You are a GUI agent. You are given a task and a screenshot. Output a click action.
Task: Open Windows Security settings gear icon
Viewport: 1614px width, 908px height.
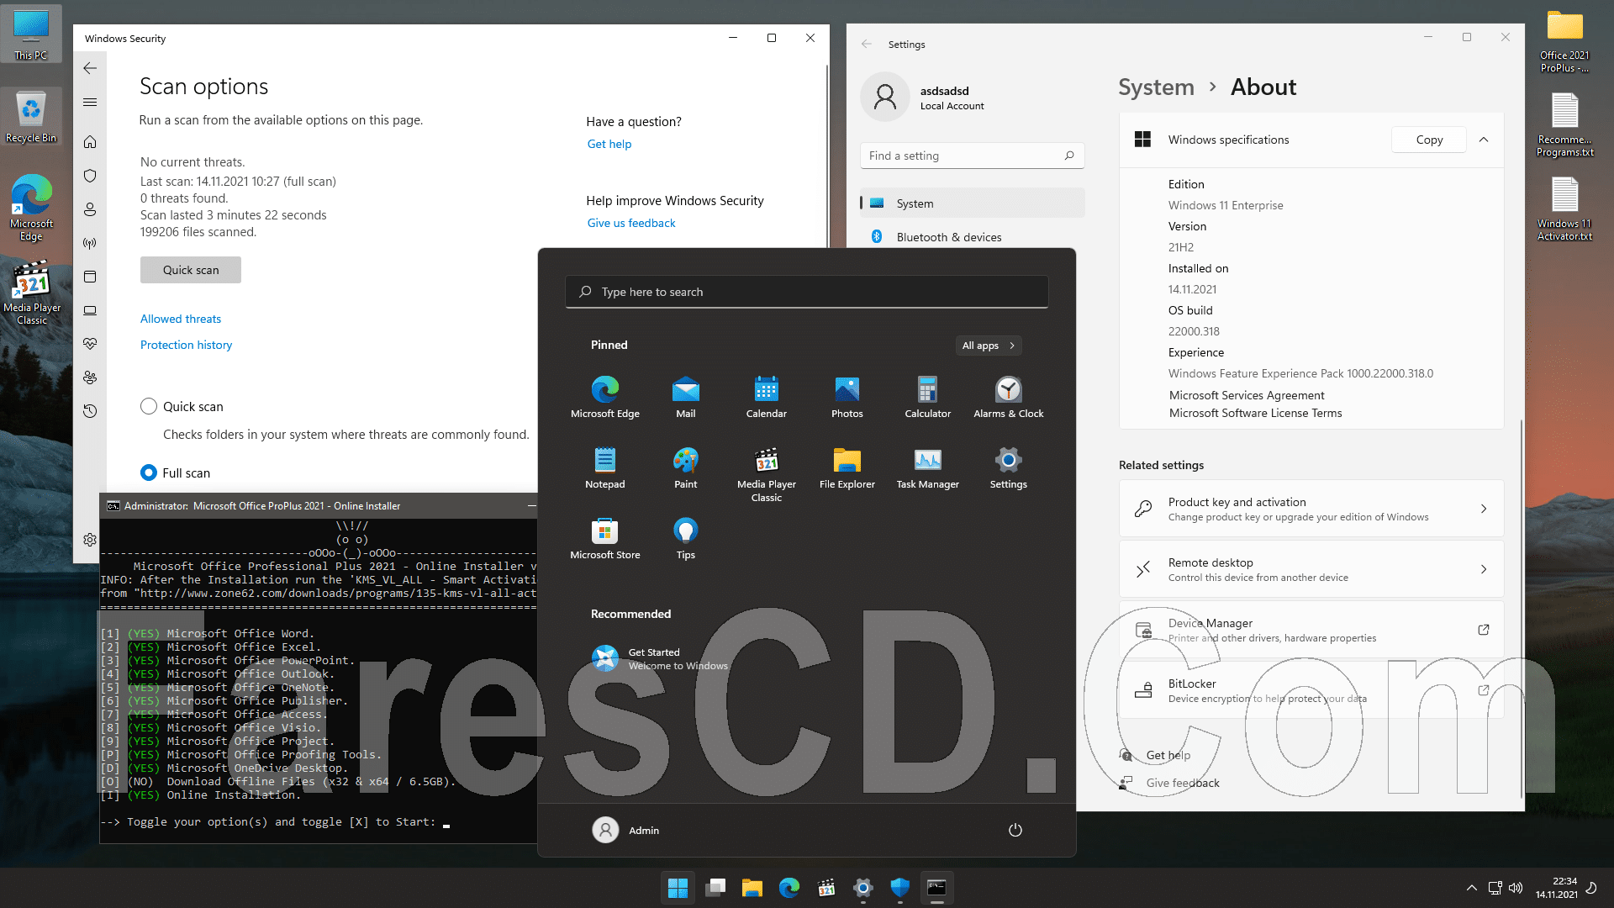[x=90, y=540]
